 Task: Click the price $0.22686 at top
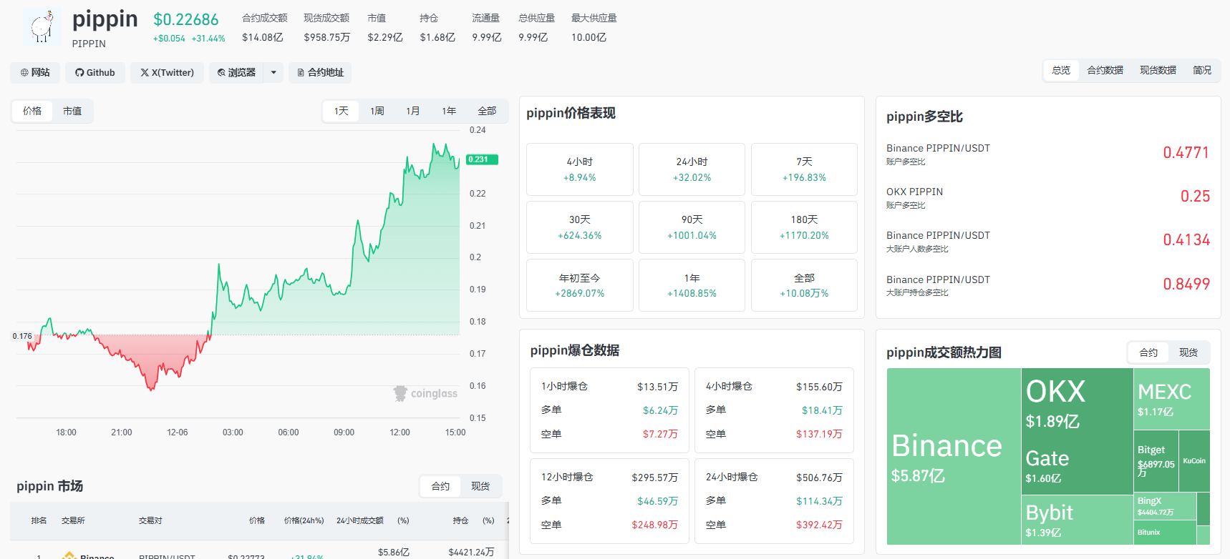click(x=186, y=19)
